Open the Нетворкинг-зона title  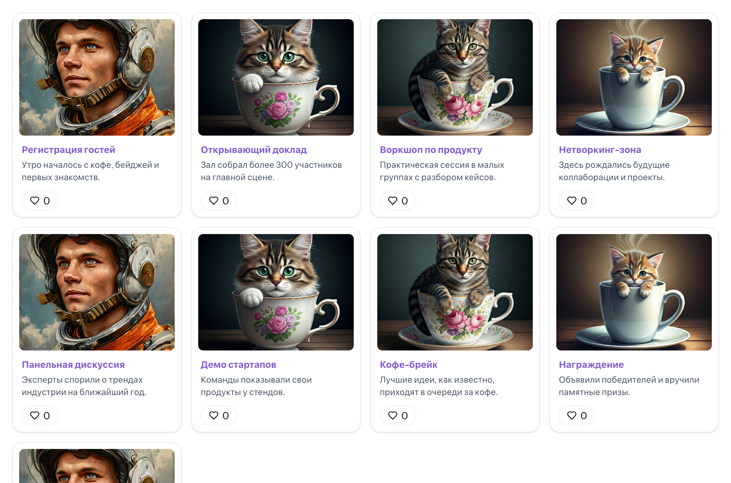(600, 150)
